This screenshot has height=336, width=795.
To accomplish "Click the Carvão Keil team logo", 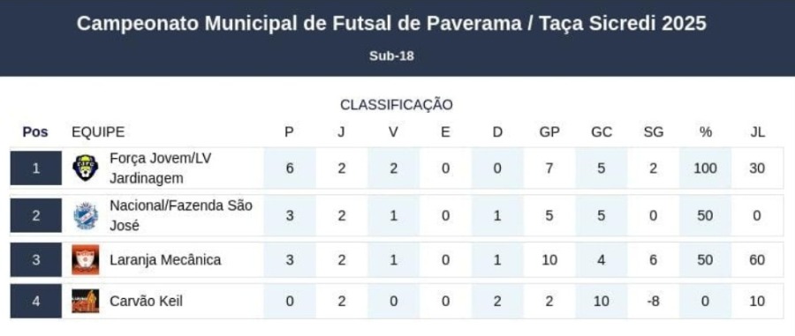I will click(x=85, y=302).
